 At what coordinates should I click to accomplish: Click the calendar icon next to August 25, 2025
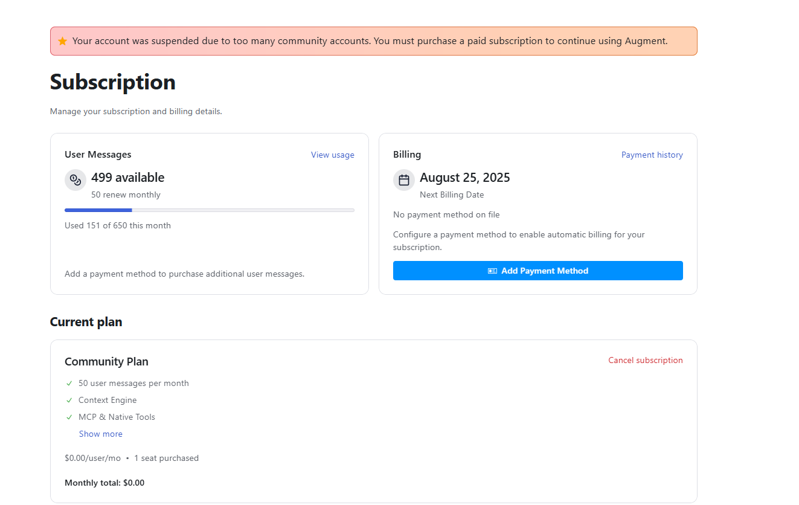404,179
